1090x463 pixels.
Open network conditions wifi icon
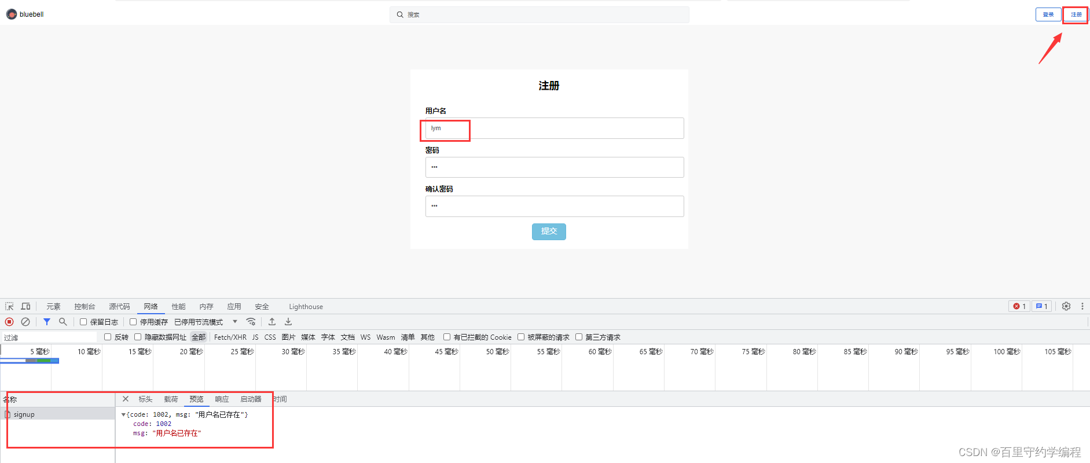[251, 322]
